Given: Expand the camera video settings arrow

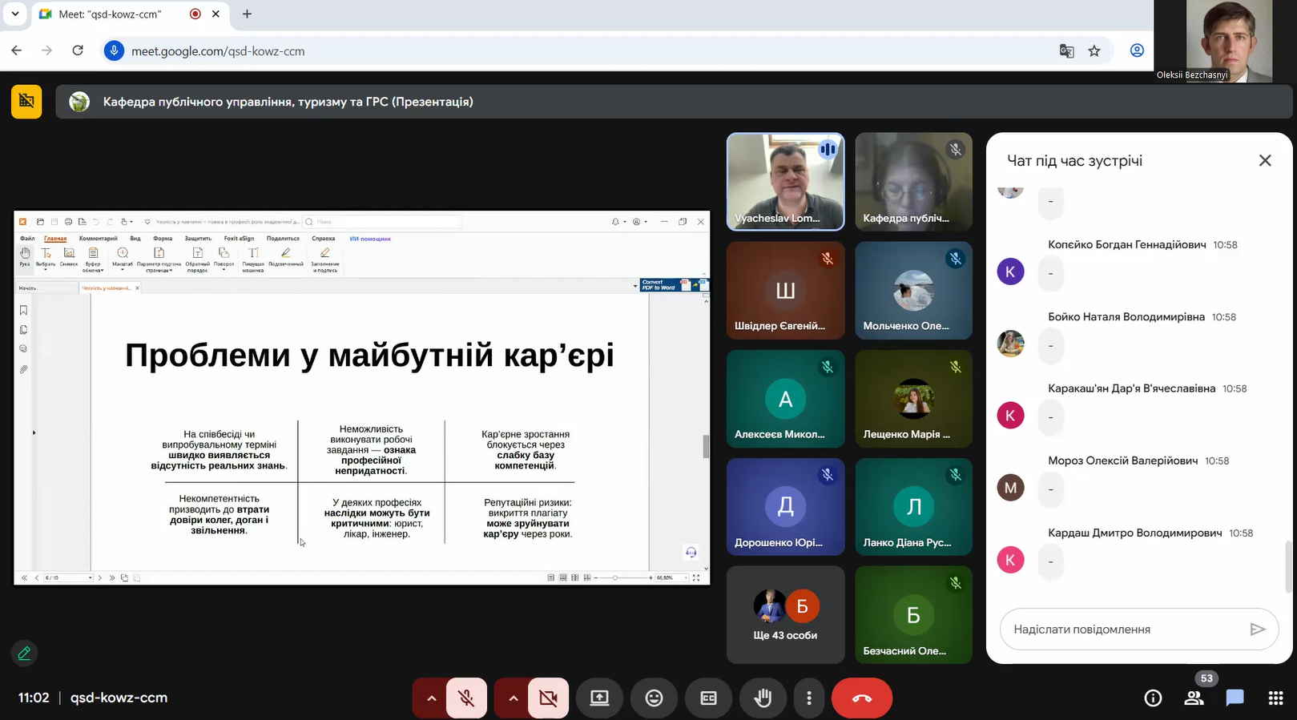Looking at the screenshot, I should (x=514, y=698).
